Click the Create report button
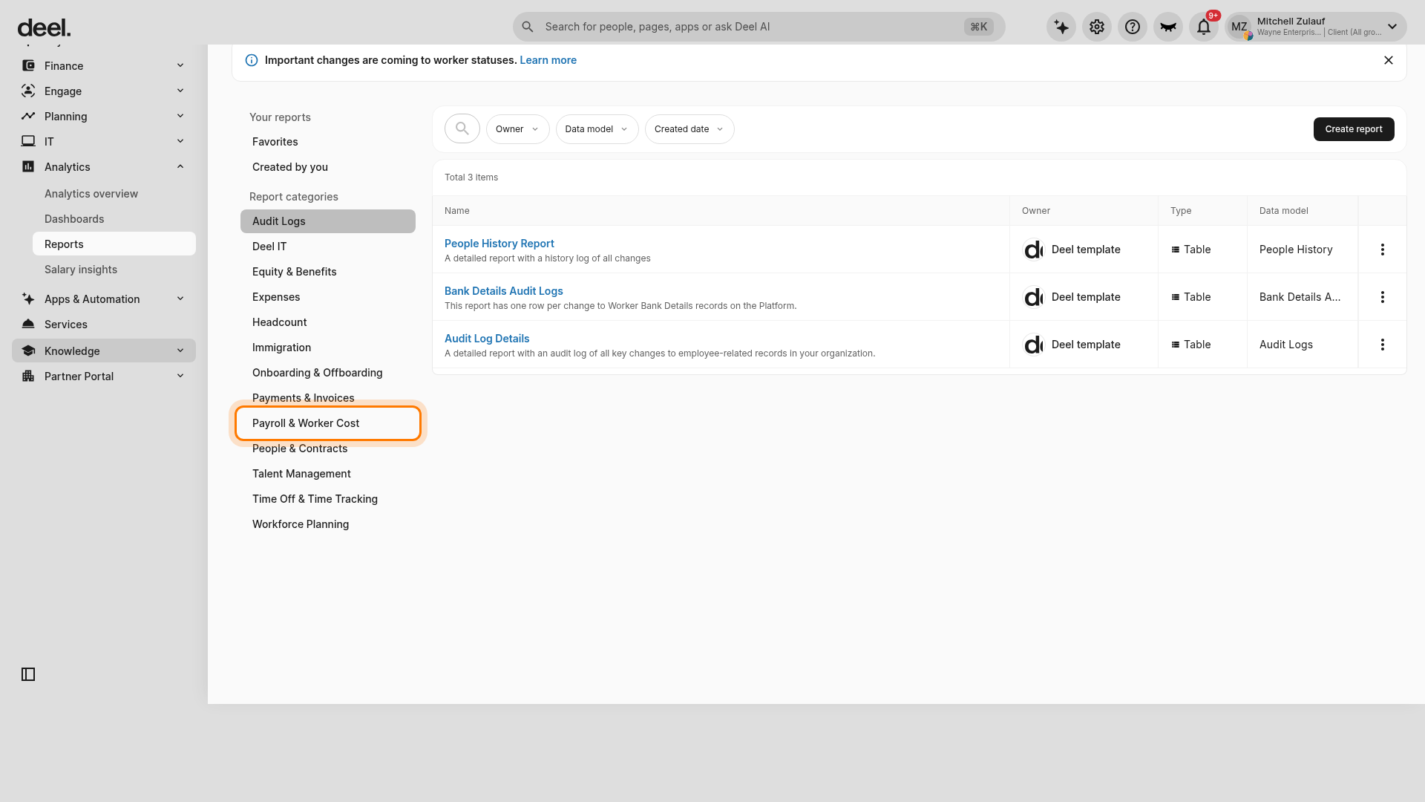1425x802 pixels. tap(1354, 129)
